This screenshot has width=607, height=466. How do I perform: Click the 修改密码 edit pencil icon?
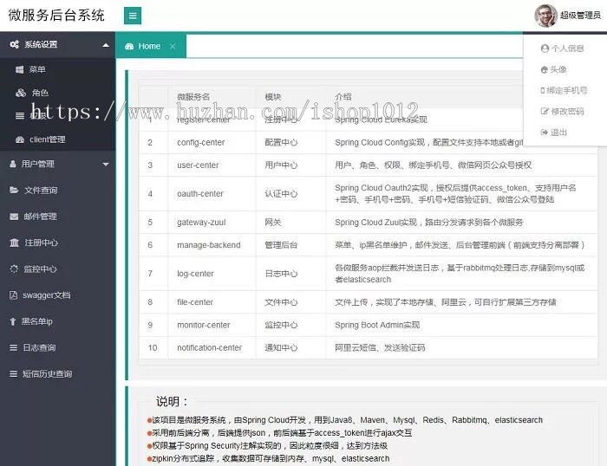545,112
